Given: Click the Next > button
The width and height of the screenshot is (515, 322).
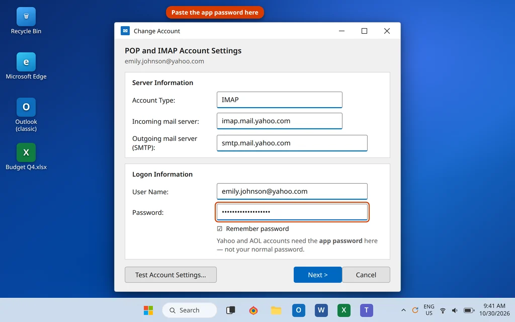Looking at the screenshot, I should coord(318,275).
